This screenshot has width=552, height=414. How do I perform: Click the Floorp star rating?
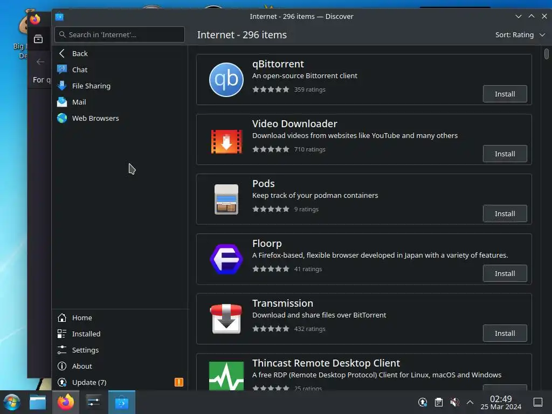point(271,269)
